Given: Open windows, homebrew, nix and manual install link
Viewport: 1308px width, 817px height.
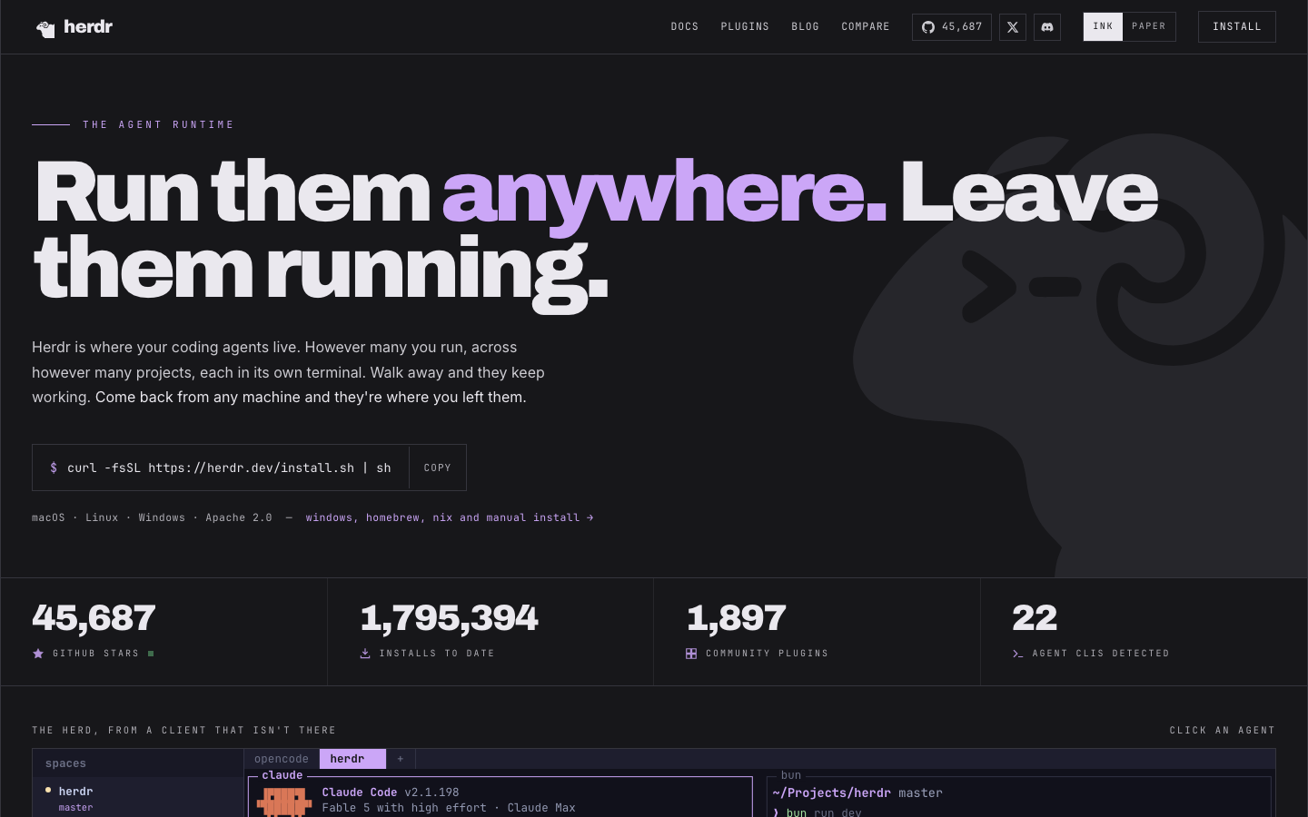Looking at the screenshot, I should pyautogui.click(x=450, y=517).
